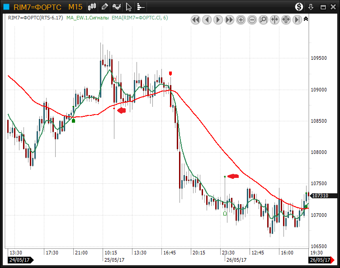Zoom in with the plus magnifier button

coord(241,19)
